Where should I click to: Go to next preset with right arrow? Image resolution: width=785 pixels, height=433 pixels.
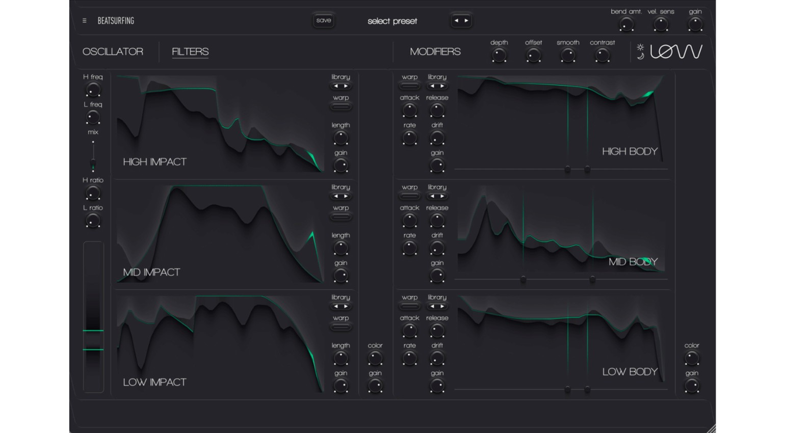(x=466, y=21)
